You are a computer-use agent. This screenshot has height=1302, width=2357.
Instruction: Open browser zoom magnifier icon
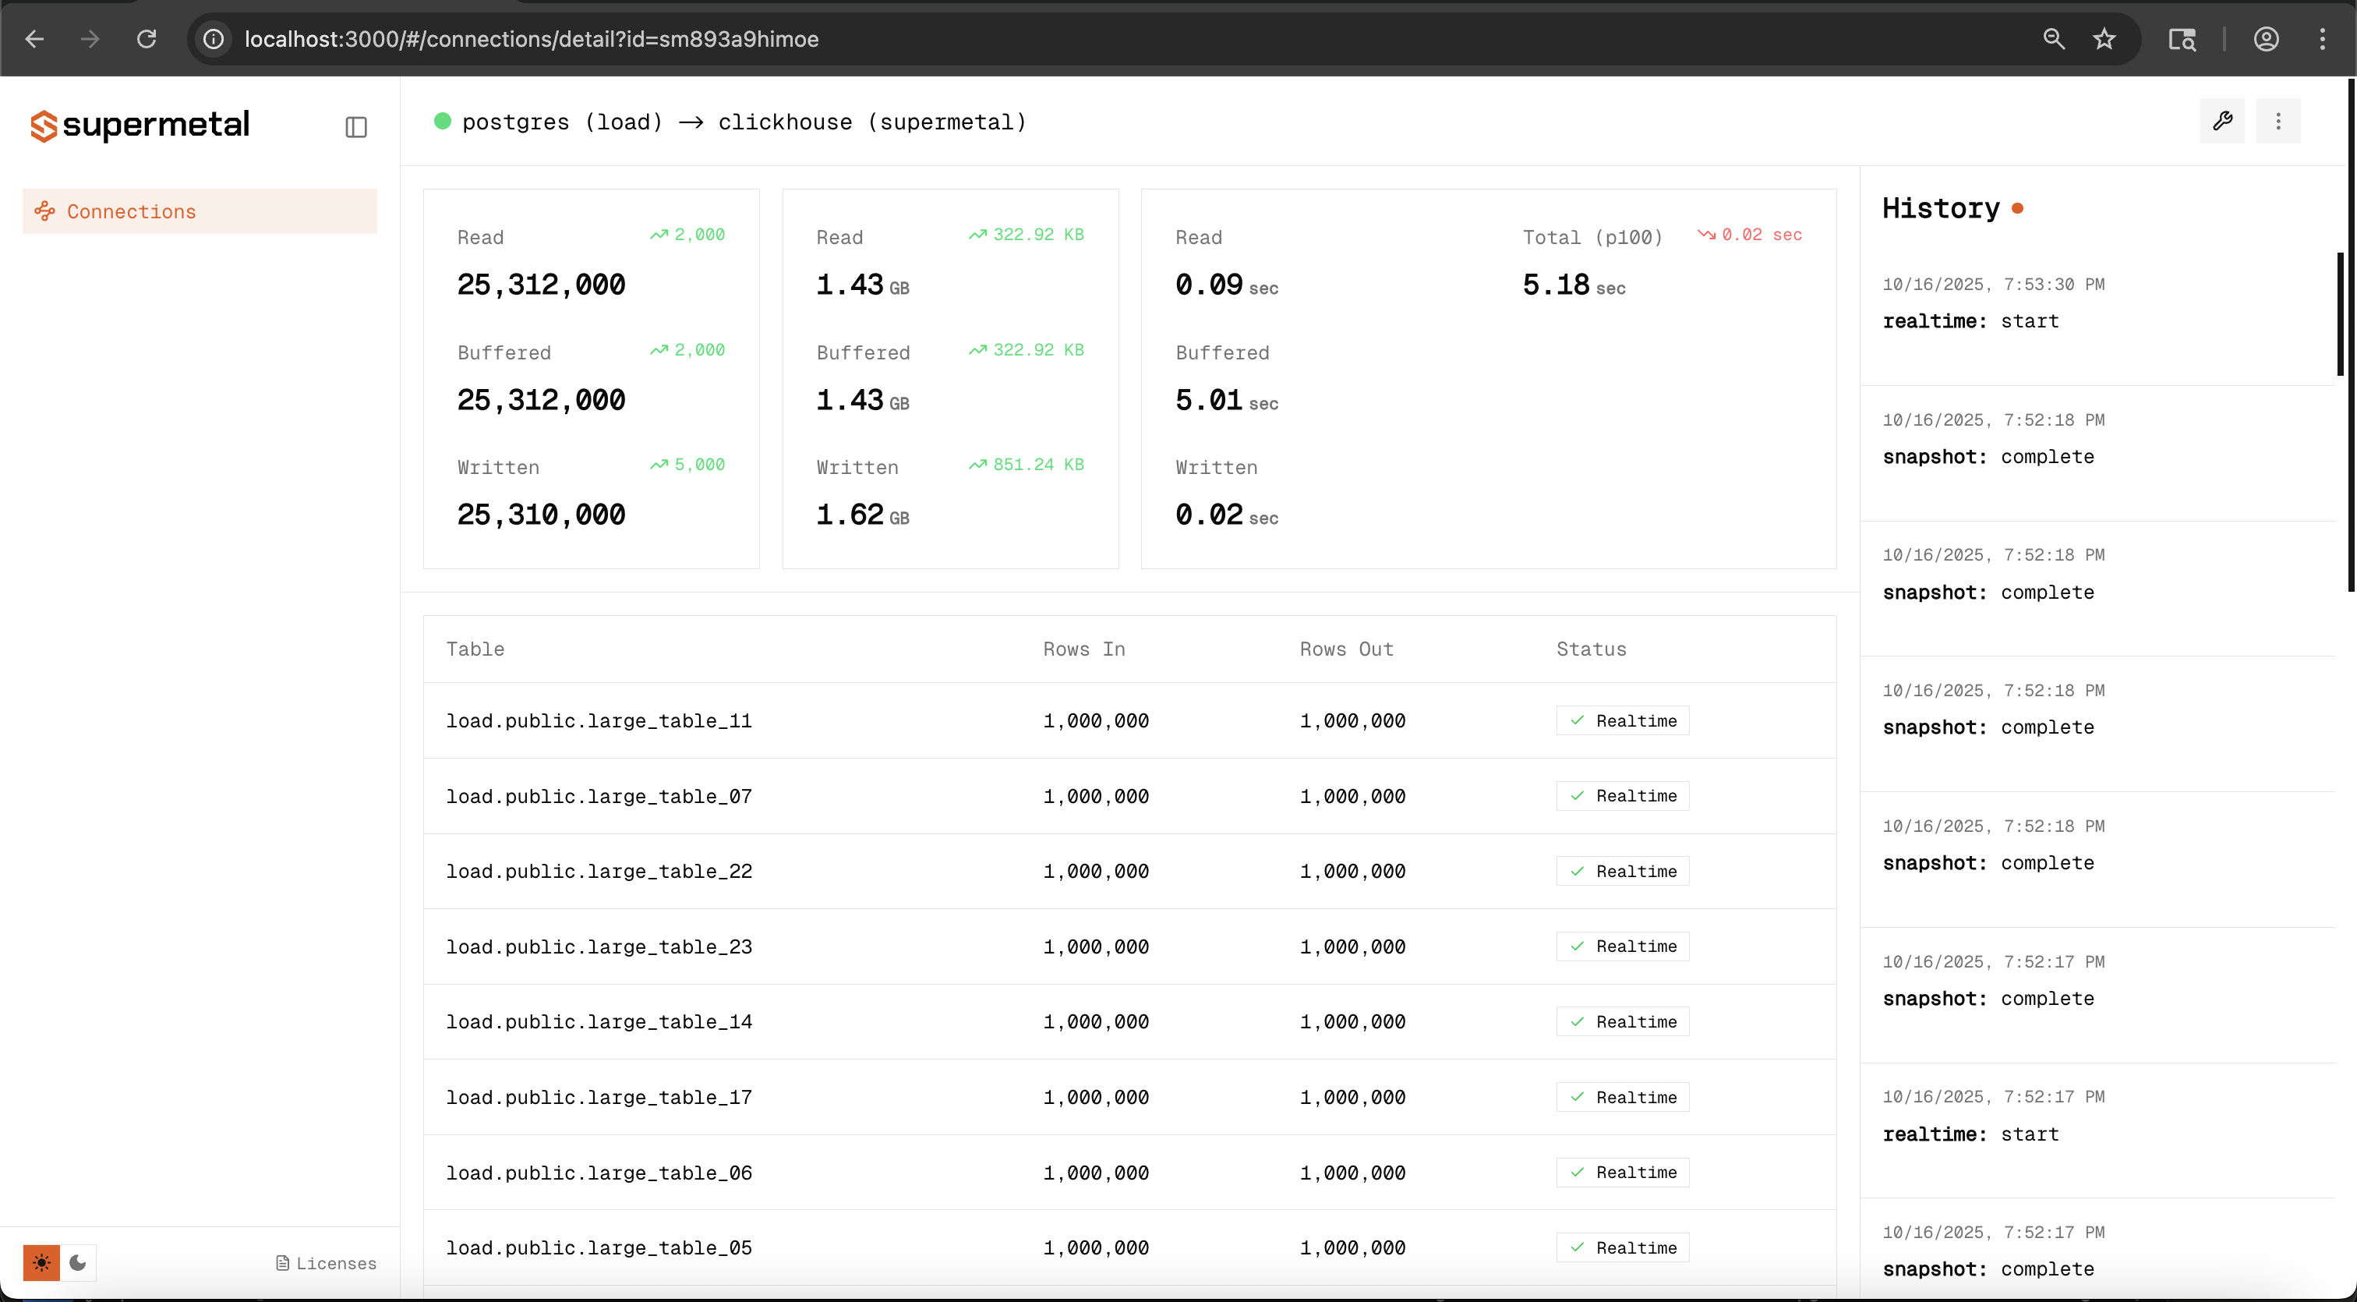pos(2053,39)
